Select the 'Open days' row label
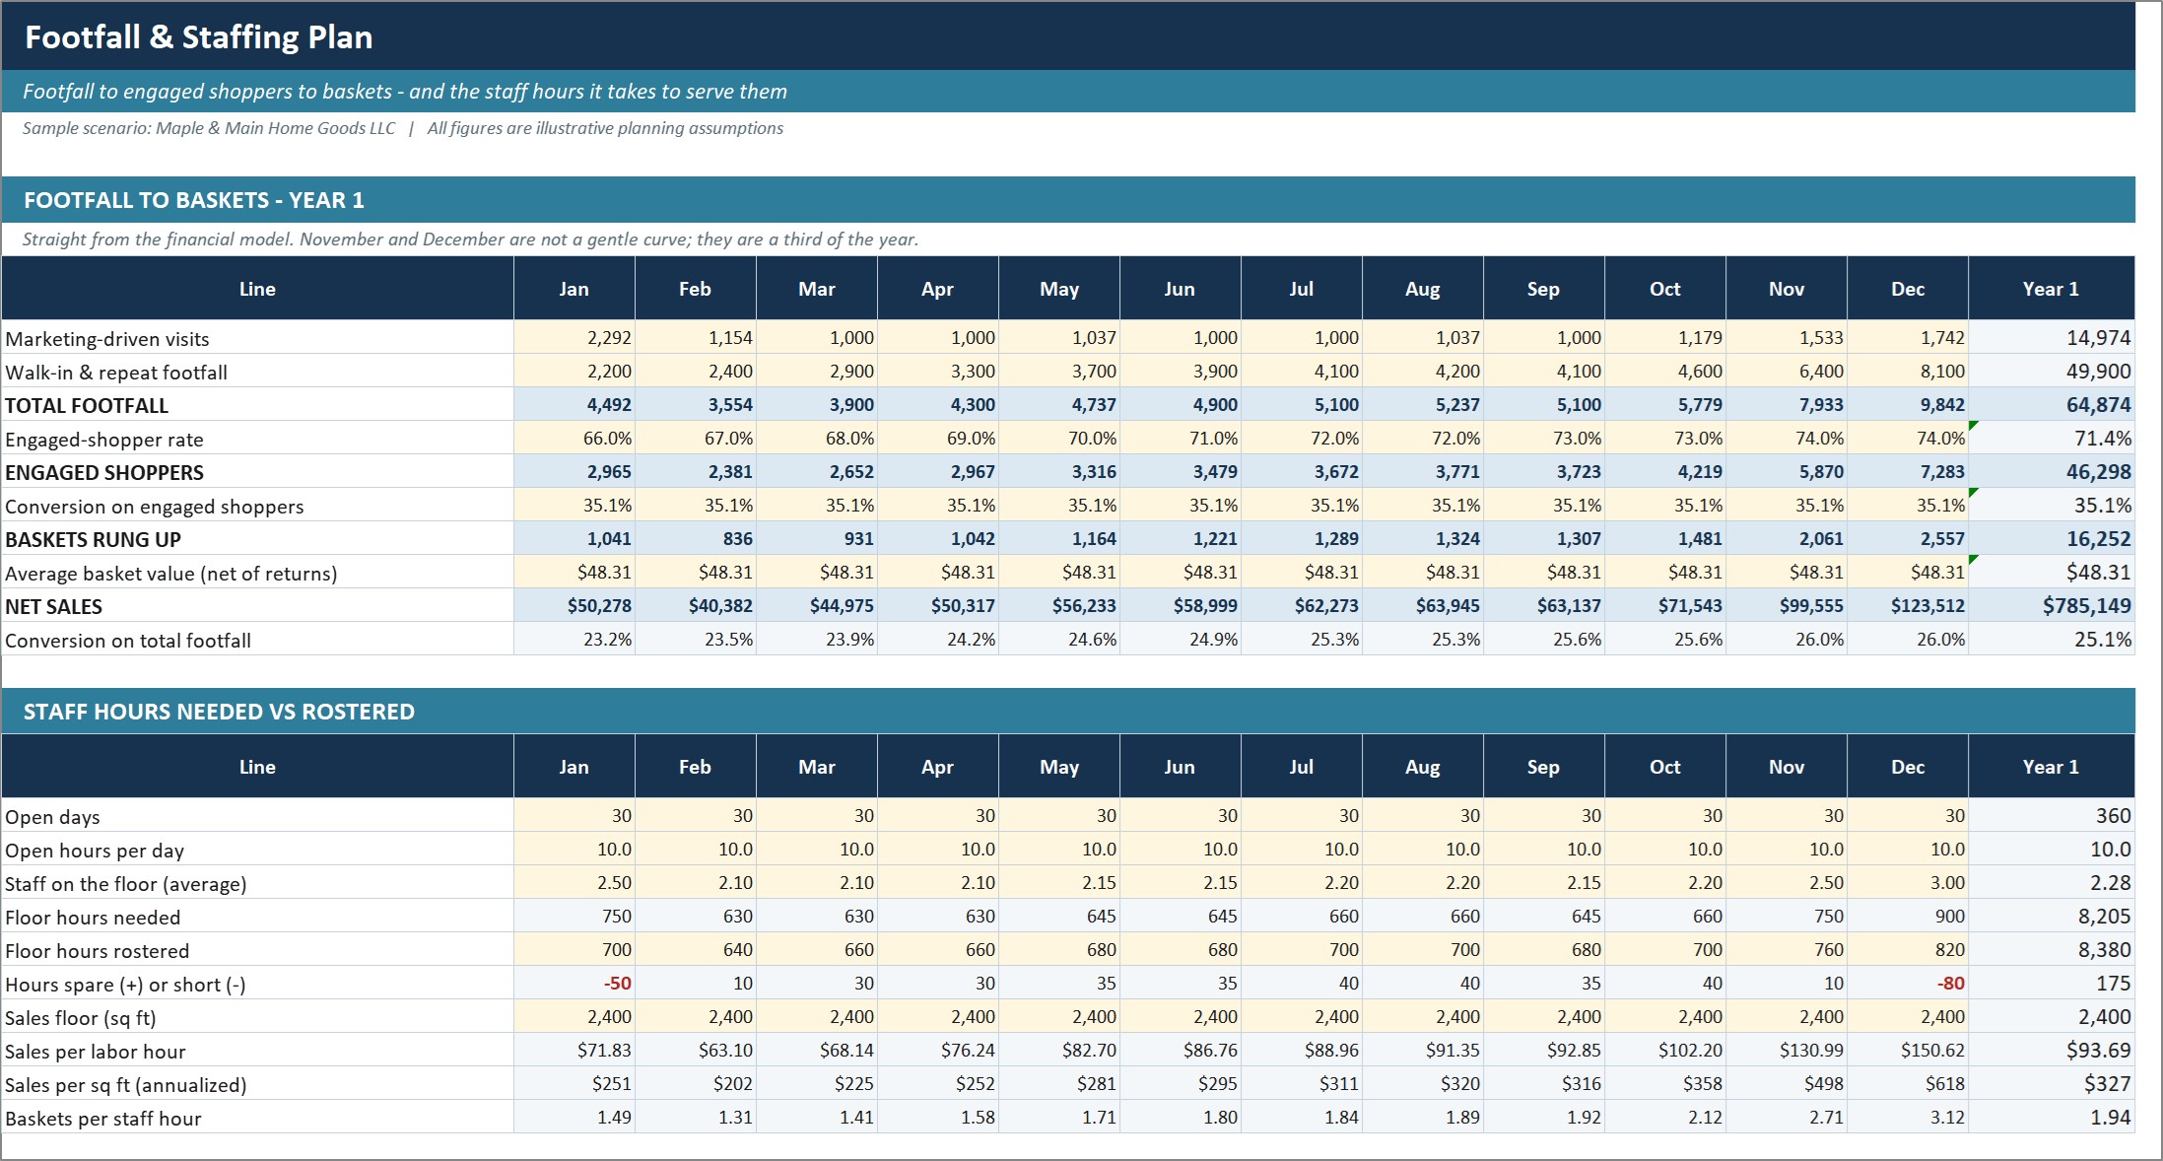 (x=52, y=817)
